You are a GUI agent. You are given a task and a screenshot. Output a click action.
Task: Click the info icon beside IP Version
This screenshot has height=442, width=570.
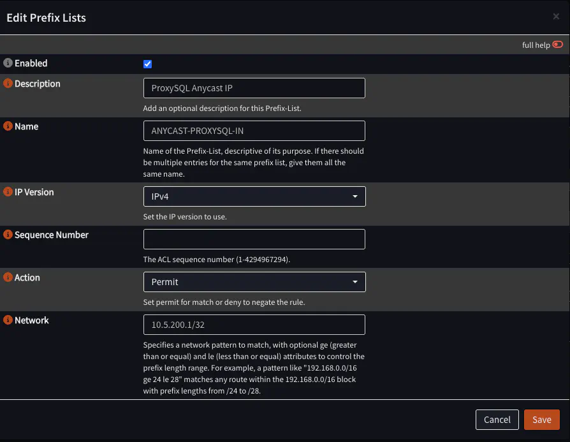tap(8, 192)
